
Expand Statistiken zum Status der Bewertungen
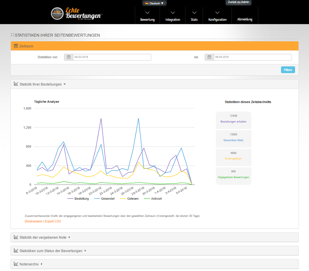[x=85, y=251]
